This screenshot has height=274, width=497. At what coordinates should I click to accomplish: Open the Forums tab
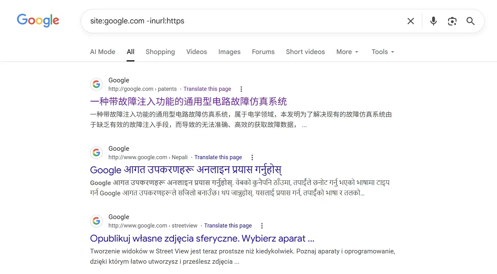(263, 52)
